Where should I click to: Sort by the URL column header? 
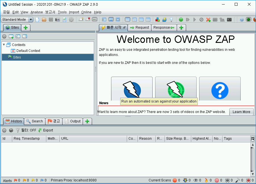[93, 139]
